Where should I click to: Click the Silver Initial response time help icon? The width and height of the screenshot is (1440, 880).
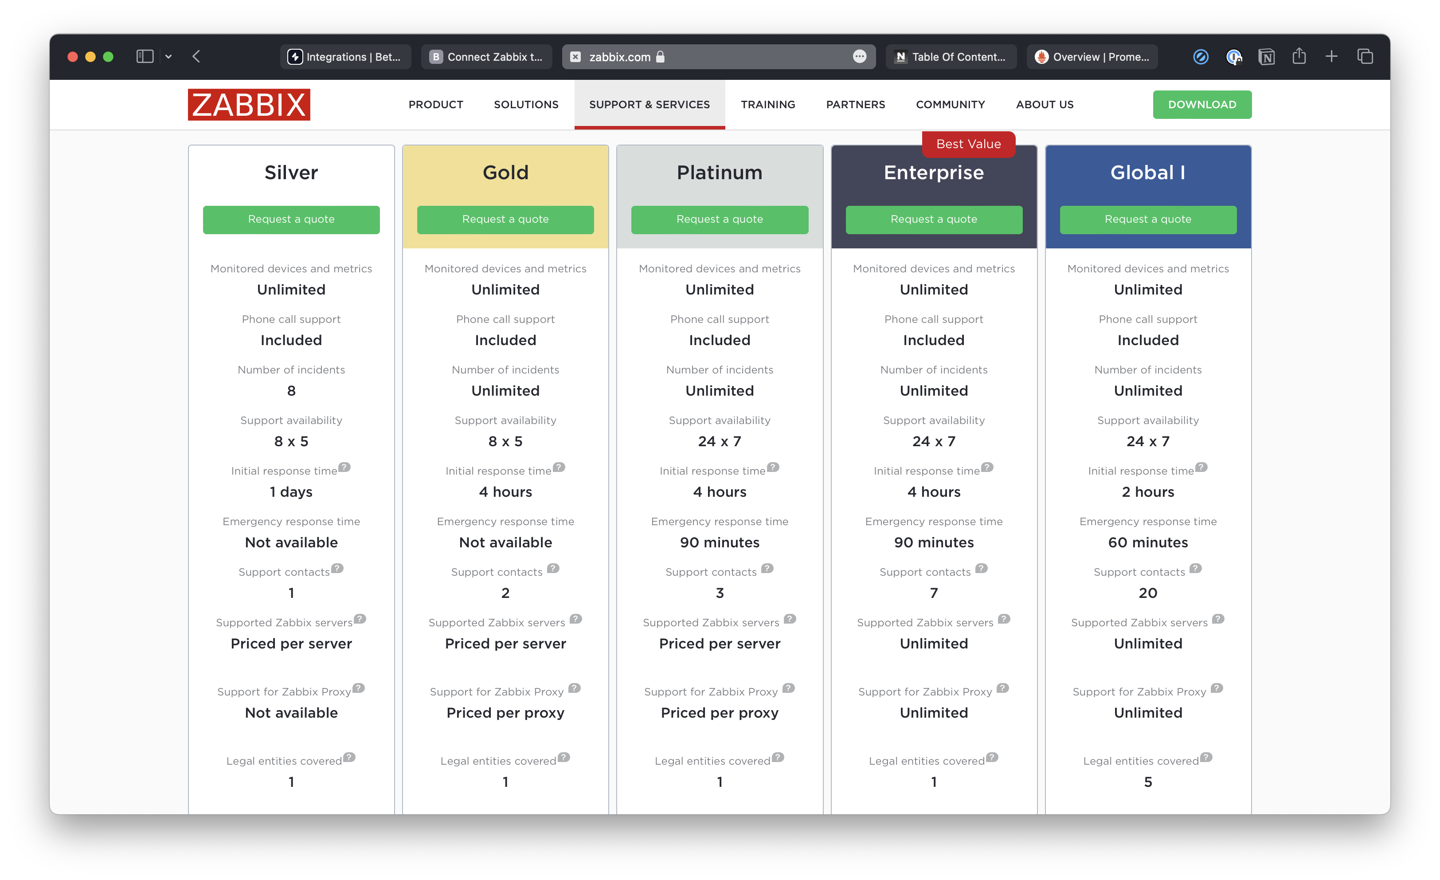(345, 467)
